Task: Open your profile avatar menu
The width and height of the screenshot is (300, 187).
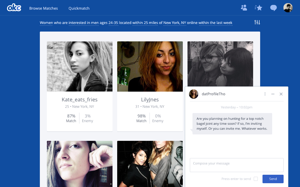Action: [288, 8]
